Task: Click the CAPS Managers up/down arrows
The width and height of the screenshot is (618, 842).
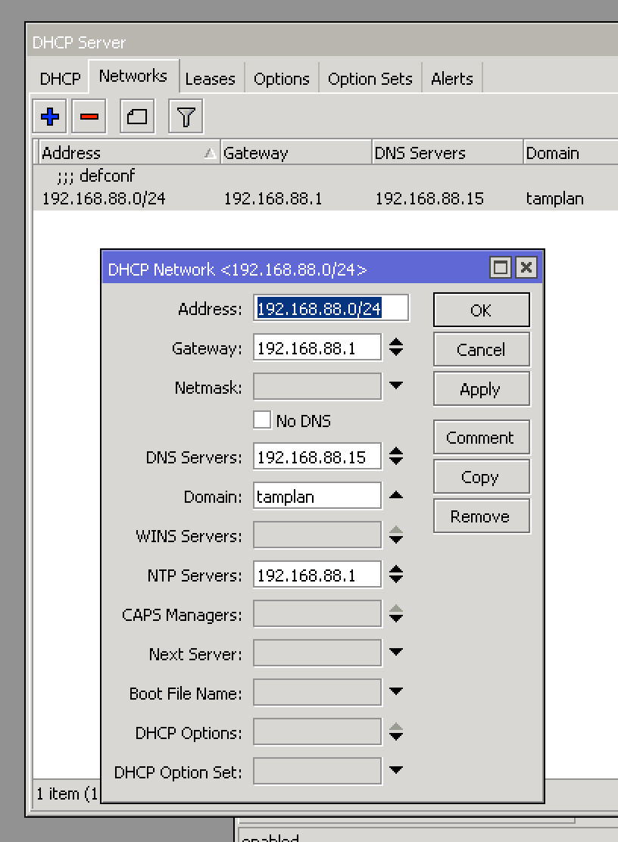Action: tap(395, 613)
